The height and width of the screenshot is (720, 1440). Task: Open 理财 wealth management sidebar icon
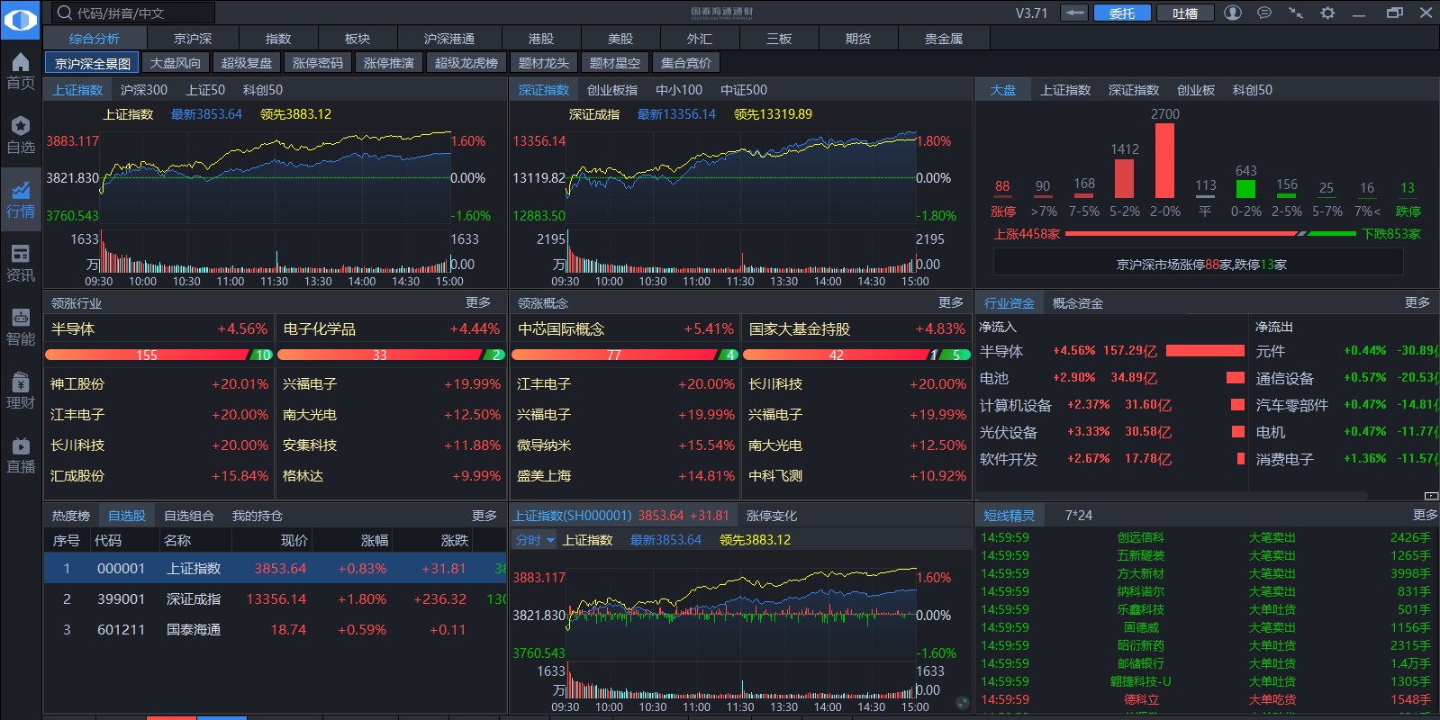pos(21,391)
